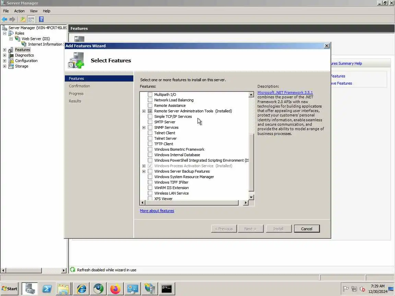Open Server Manager from the taskbar
Screen dimensions: 395x296
pyautogui.click(x=30, y=288)
